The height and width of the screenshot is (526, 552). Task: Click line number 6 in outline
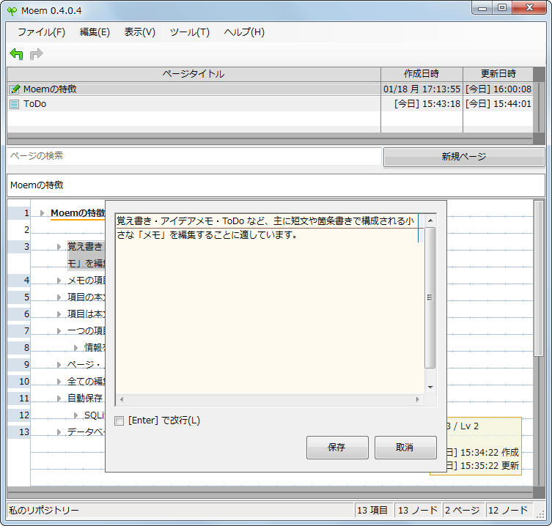26,314
